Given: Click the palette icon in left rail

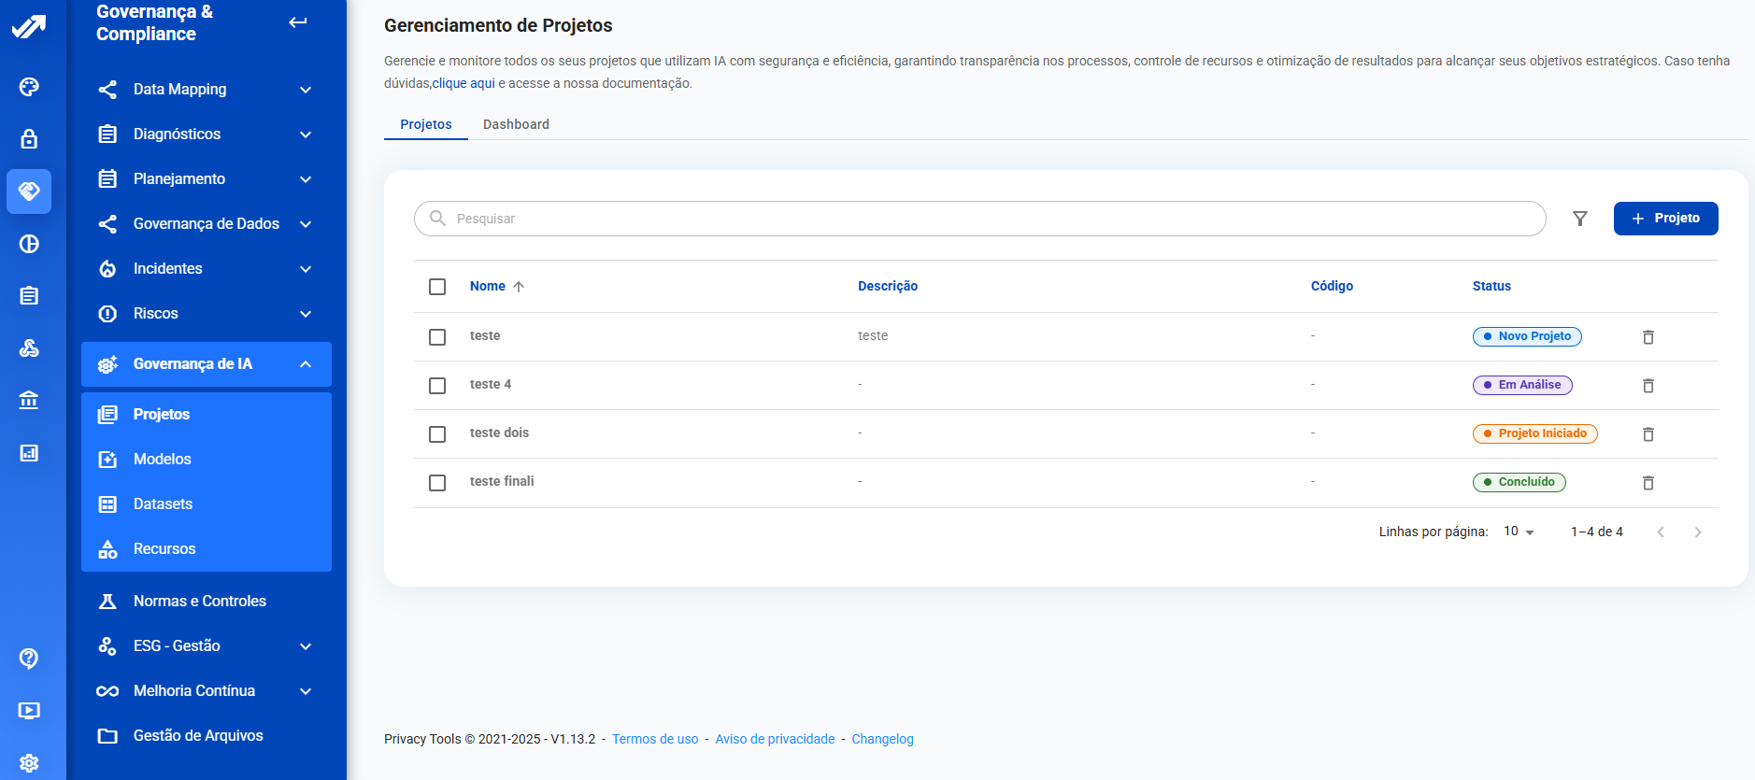Looking at the screenshot, I should [x=29, y=87].
